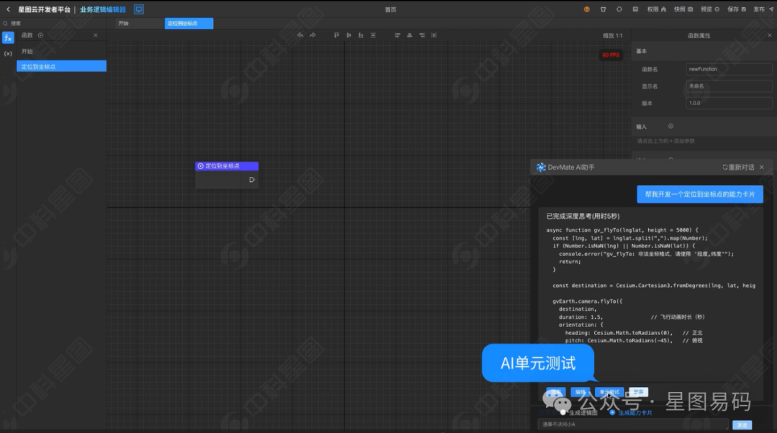
Task: Click the 基本 section header
Action: [642, 52]
